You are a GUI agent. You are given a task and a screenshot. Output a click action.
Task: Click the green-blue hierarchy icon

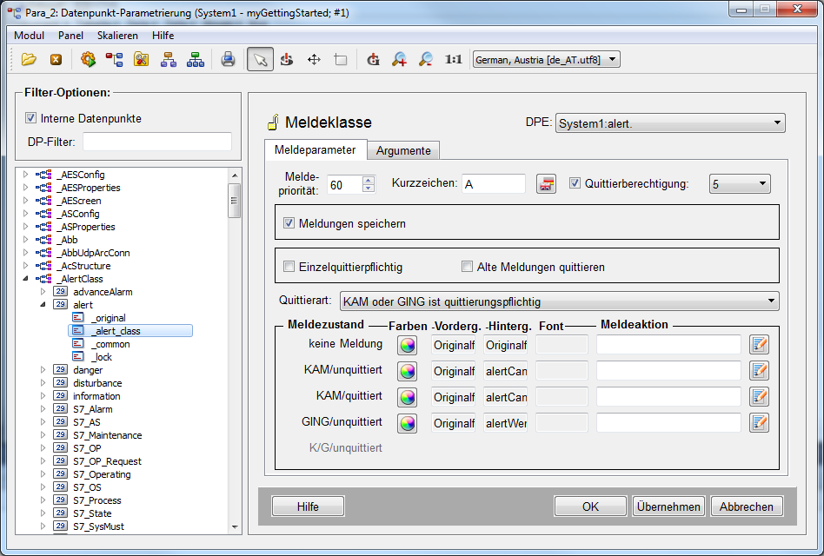click(x=196, y=59)
